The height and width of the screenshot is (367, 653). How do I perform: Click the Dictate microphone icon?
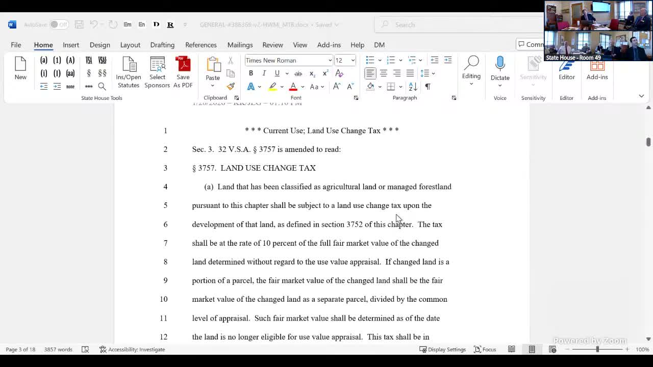[x=500, y=65]
